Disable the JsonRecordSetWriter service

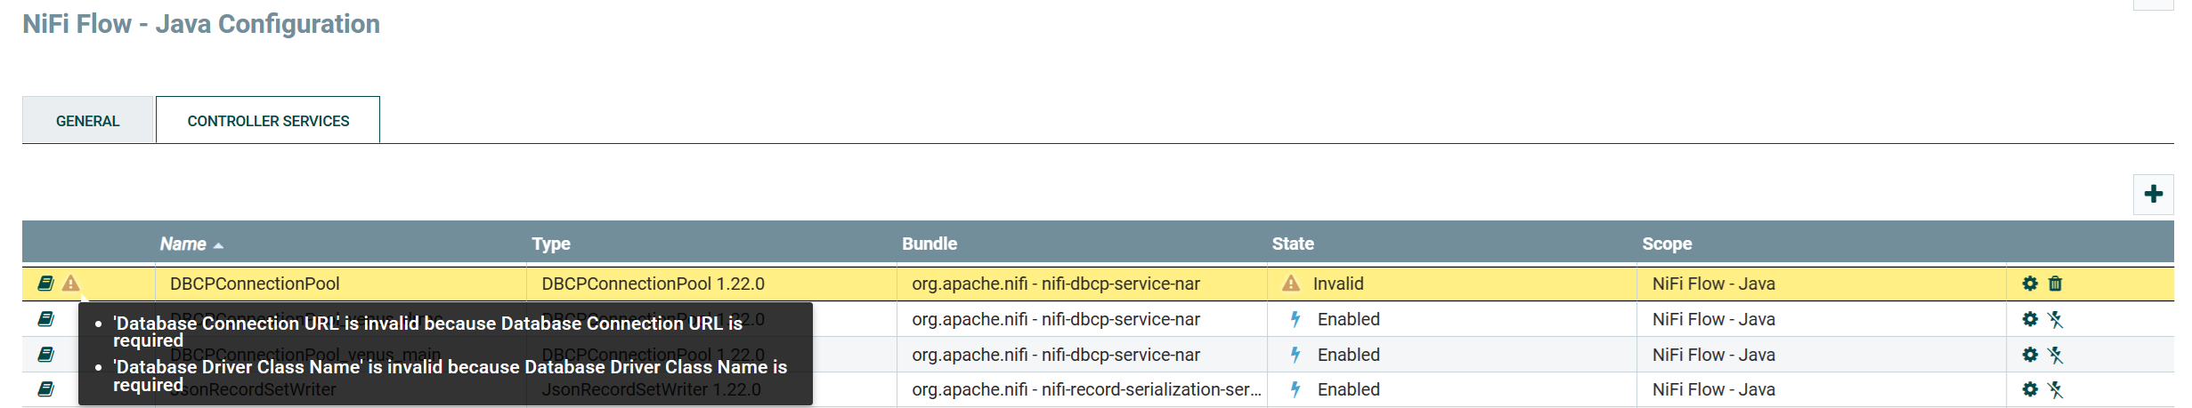click(x=2055, y=389)
